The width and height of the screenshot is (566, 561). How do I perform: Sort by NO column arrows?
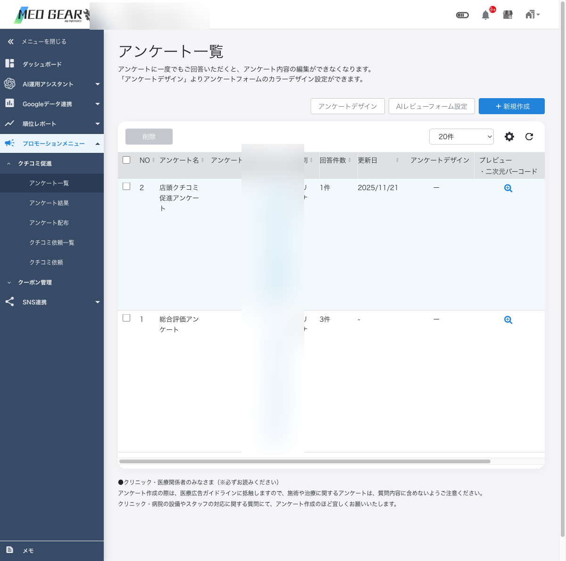pyautogui.click(x=154, y=160)
